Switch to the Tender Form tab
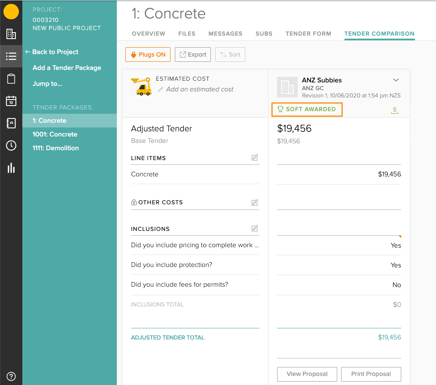The width and height of the screenshot is (436, 385). click(308, 33)
